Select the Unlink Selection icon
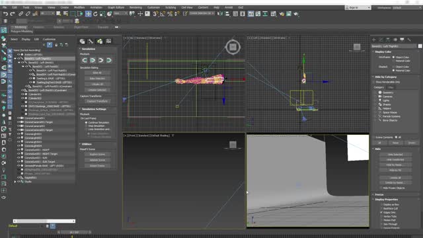 pos(28,14)
